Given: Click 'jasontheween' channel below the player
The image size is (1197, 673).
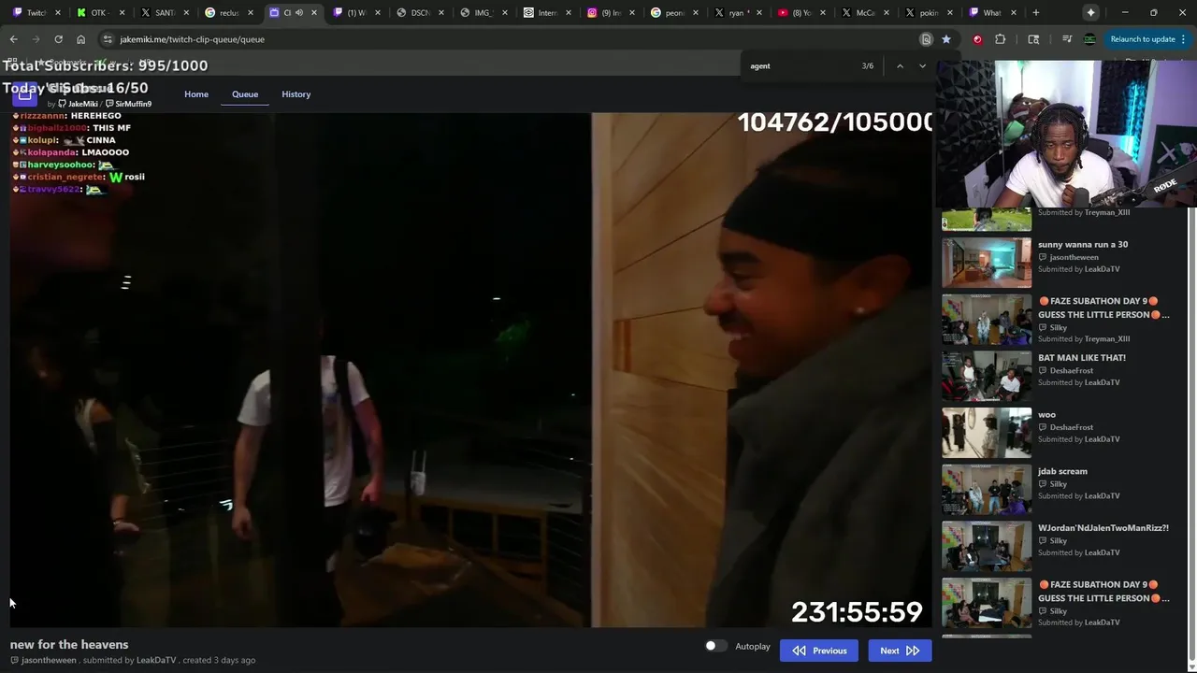Looking at the screenshot, I should pos(49,660).
